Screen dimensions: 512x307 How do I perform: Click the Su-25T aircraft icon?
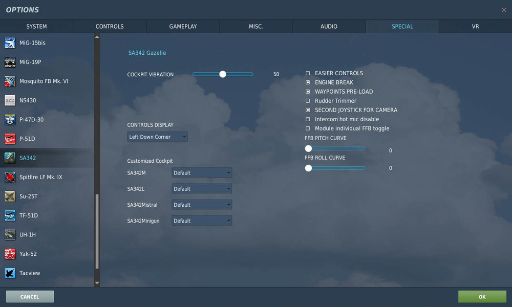point(10,196)
